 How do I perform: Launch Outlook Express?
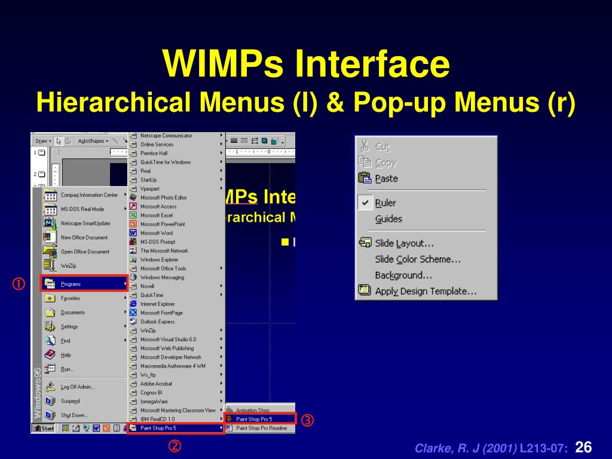coord(176,322)
